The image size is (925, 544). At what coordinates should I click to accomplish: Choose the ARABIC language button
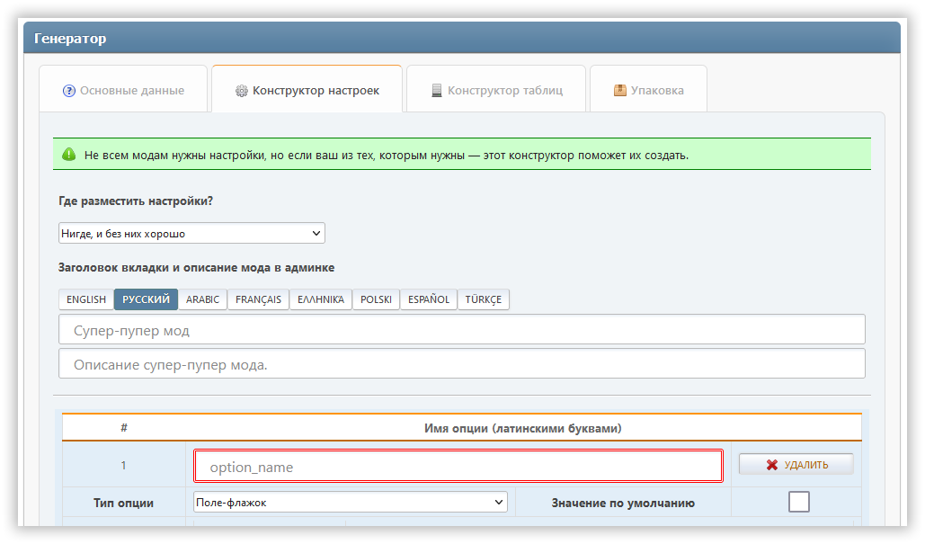point(202,299)
